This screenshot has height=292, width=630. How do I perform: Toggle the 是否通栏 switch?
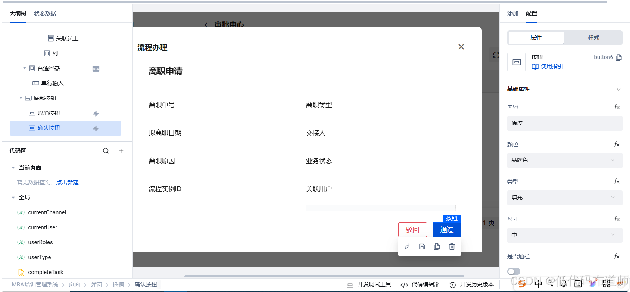coord(514,271)
